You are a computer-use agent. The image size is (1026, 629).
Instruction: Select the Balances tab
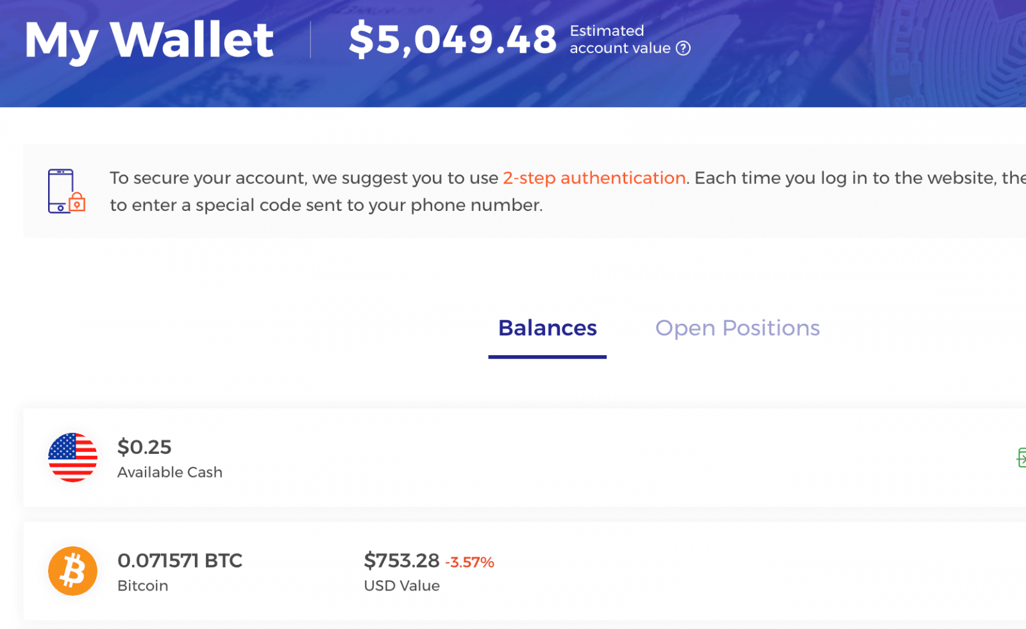[548, 328]
